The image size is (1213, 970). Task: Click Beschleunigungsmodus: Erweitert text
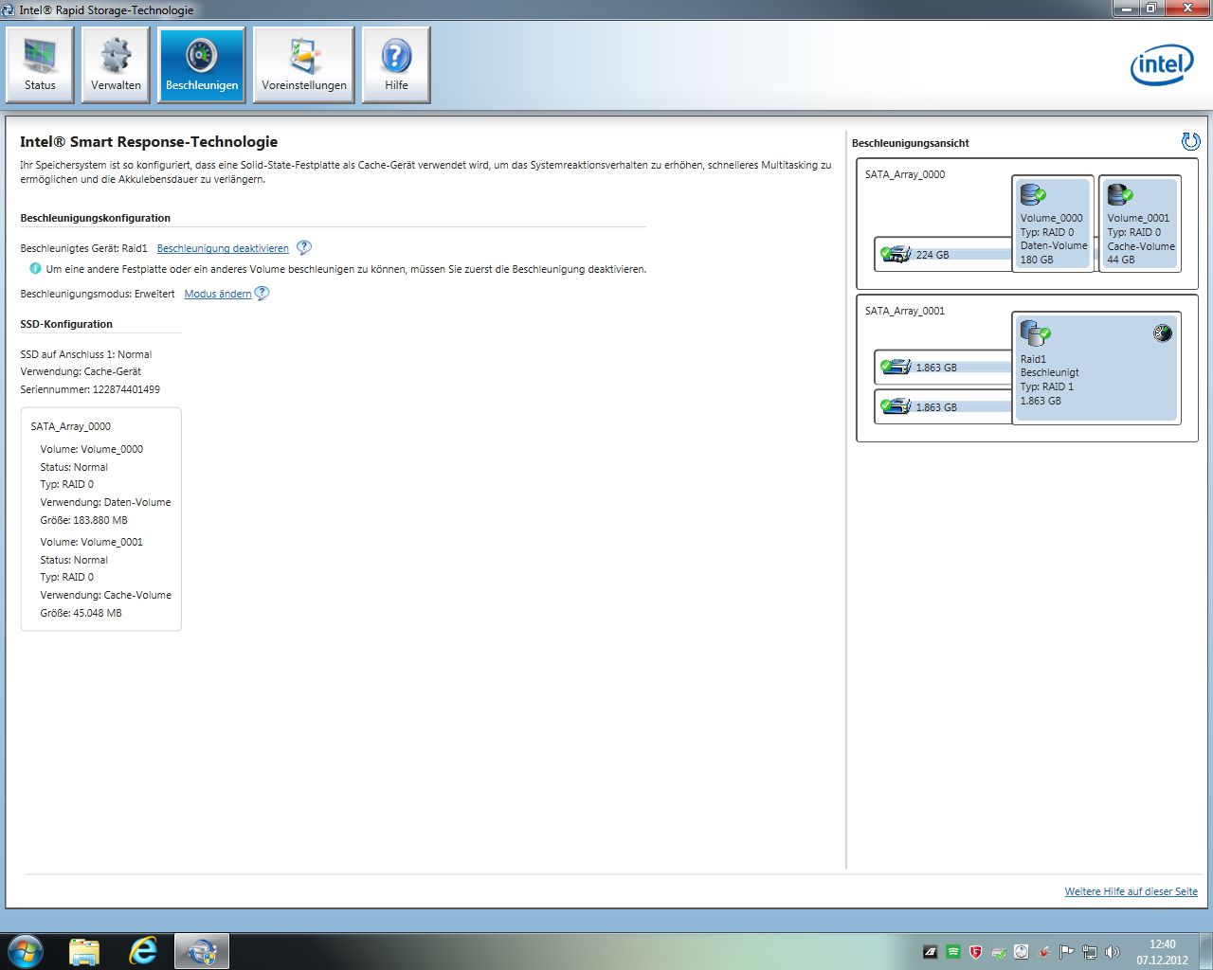(98, 294)
